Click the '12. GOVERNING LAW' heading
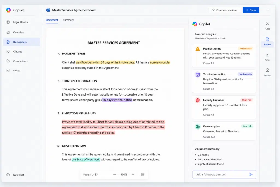280x187 pixels. pos(71,146)
